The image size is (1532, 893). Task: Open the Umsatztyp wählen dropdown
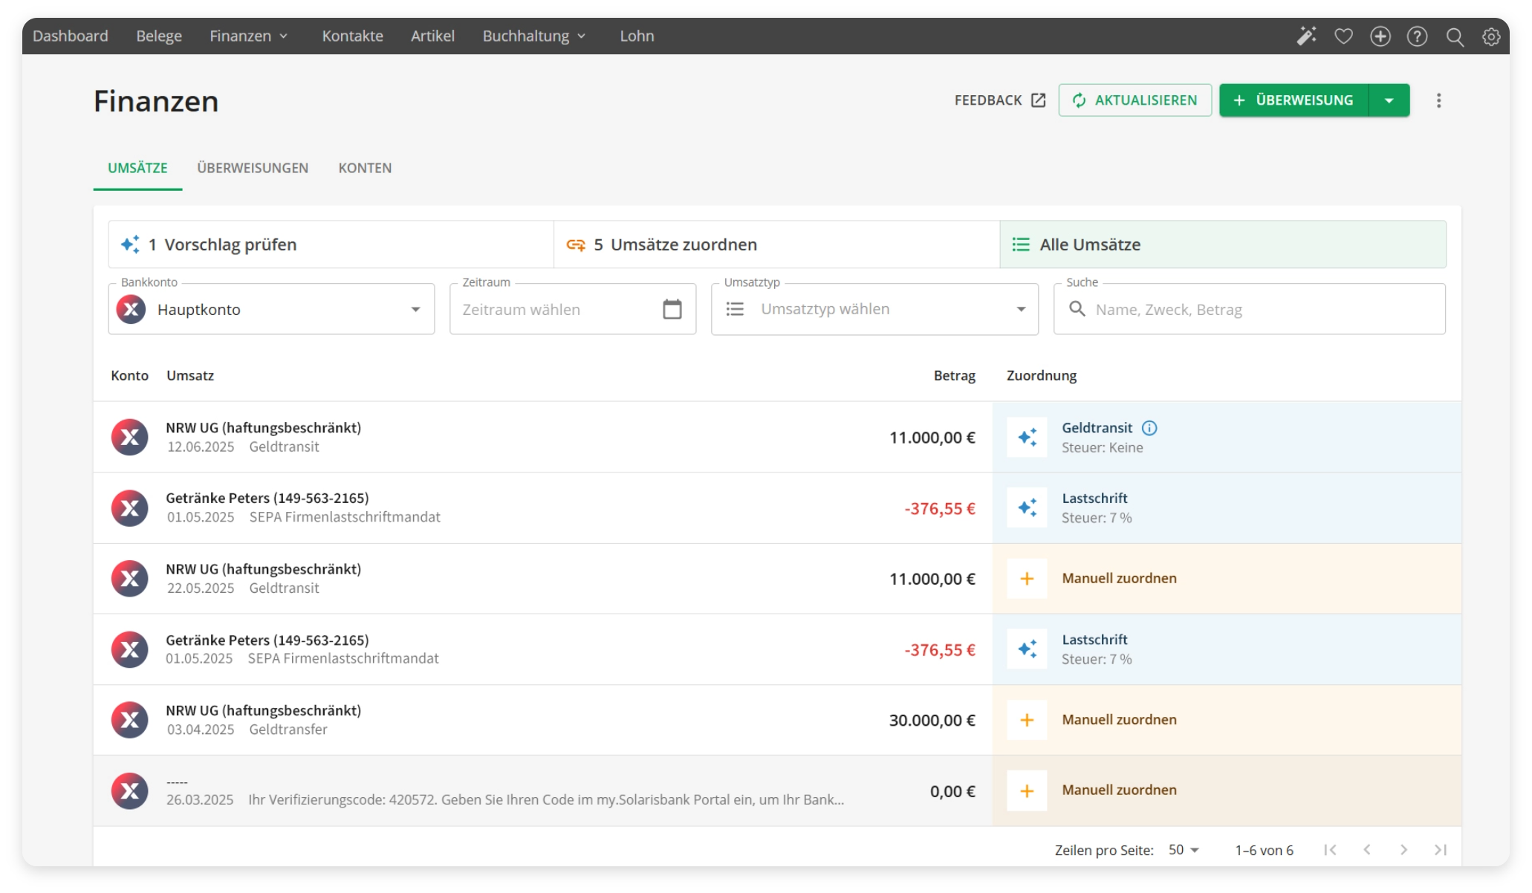pyautogui.click(x=1021, y=309)
